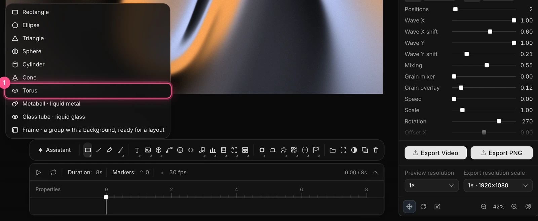The image size is (538, 221).
Task: Open the Preview resolution dropdown
Action: [431, 185]
